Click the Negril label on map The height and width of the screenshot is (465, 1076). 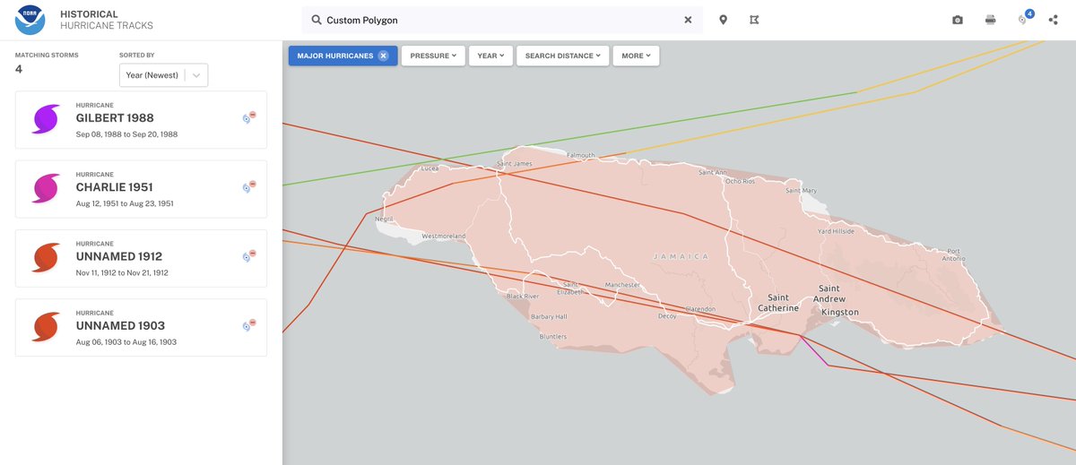click(x=384, y=219)
